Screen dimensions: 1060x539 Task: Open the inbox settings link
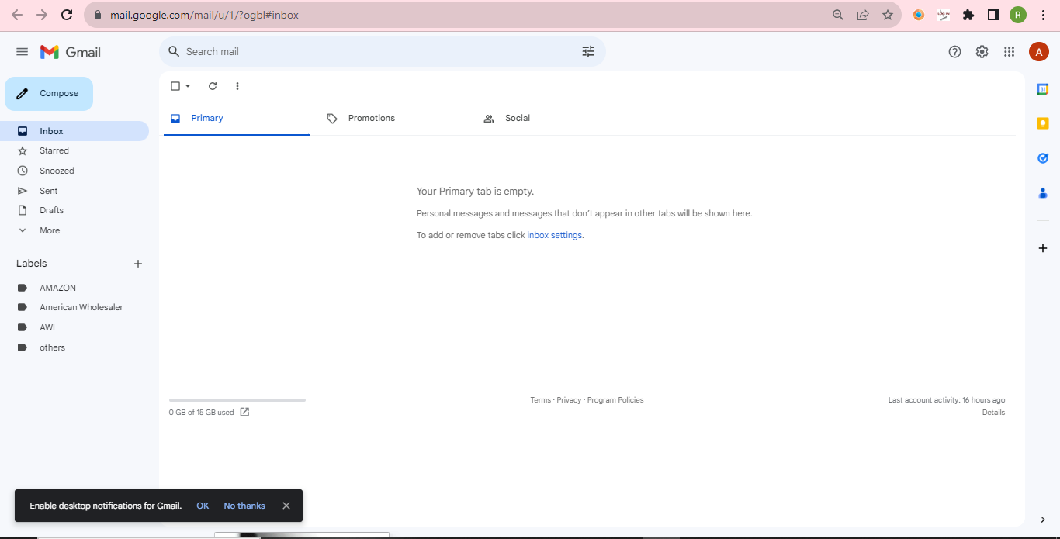pos(555,235)
